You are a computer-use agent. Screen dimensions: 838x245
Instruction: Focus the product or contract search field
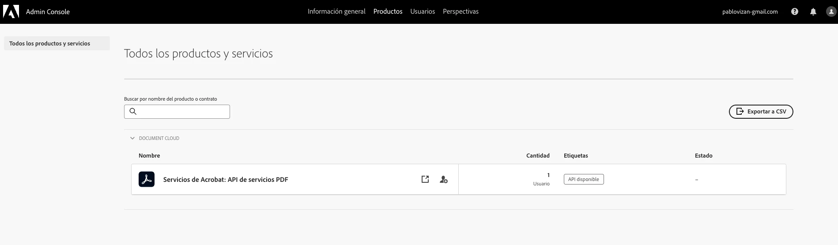(x=177, y=112)
